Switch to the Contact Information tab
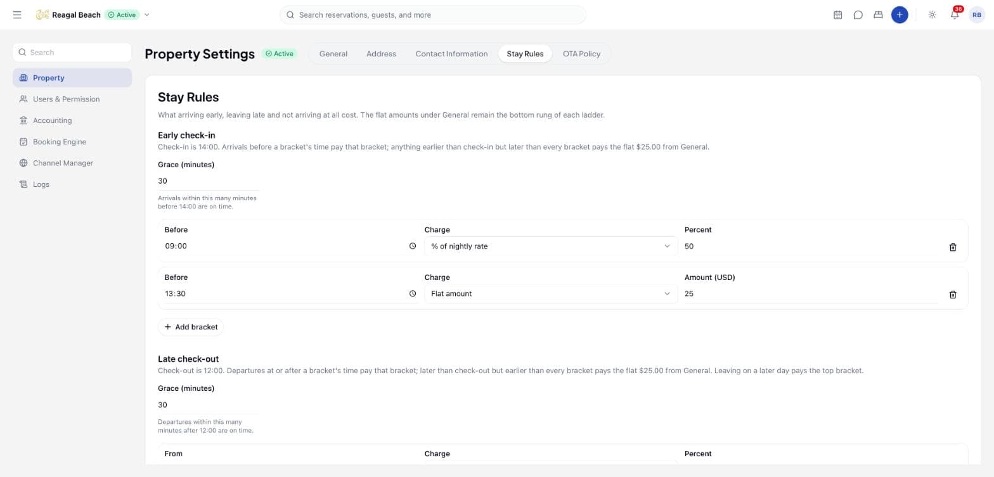Screen dimensions: 994x477 pyautogui.click(x=451, y=54)
